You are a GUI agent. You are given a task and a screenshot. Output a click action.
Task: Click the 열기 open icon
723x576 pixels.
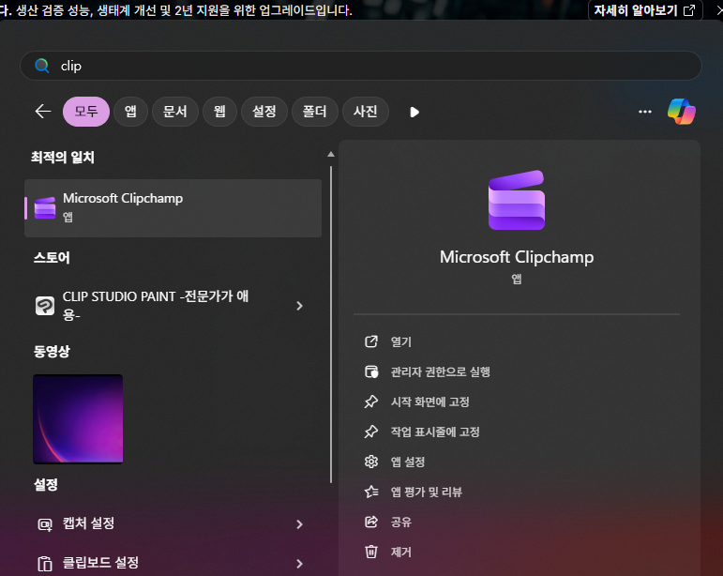[371, 341]
